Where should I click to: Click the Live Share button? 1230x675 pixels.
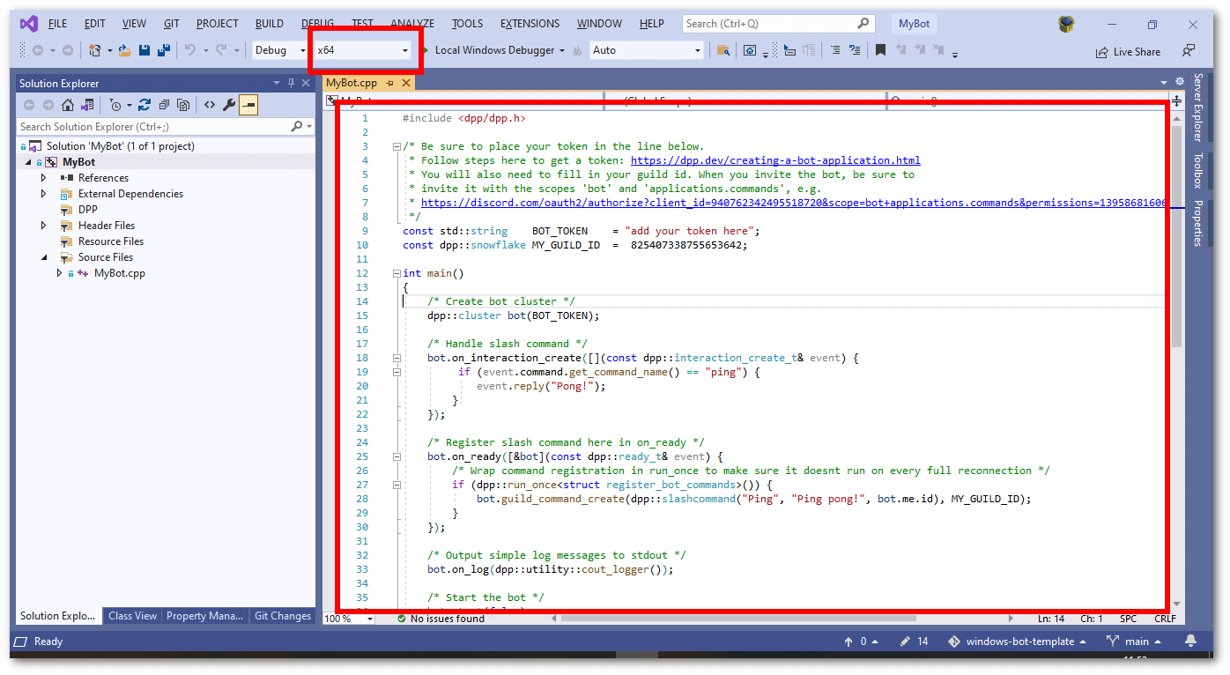[1128, 52]
